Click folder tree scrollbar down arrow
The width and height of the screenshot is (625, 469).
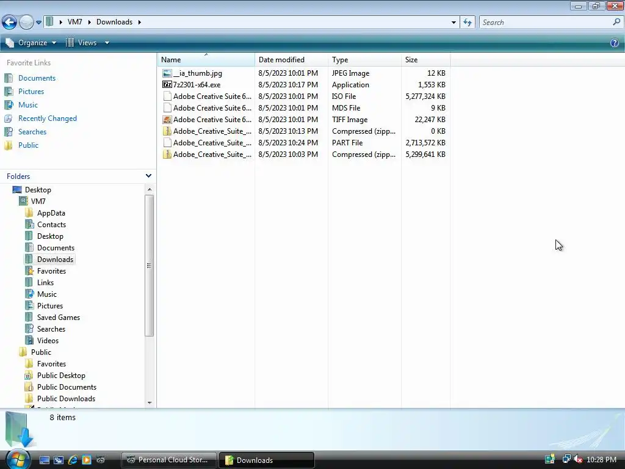(x=150, y=403)
